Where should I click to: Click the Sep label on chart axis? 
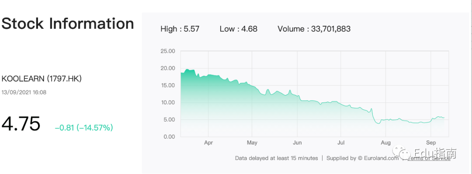pyautogui.click(x=431, y=143)
